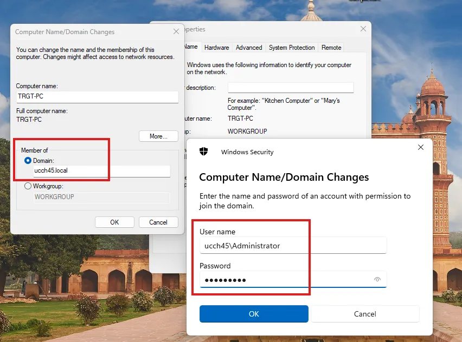462x342 pixels.
Task: Click the Domain field containing ucch45.local
Action: click(101, 171)
